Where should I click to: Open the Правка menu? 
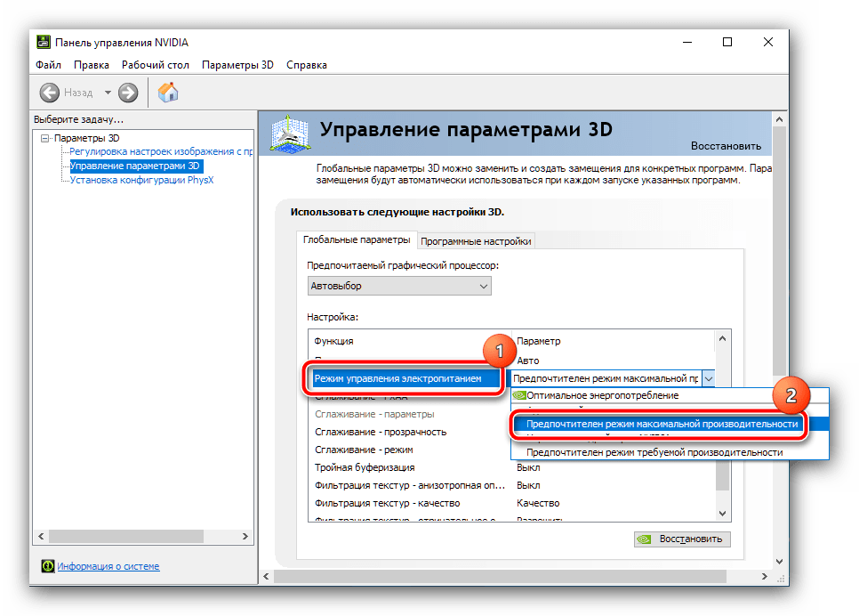[92, 65]
